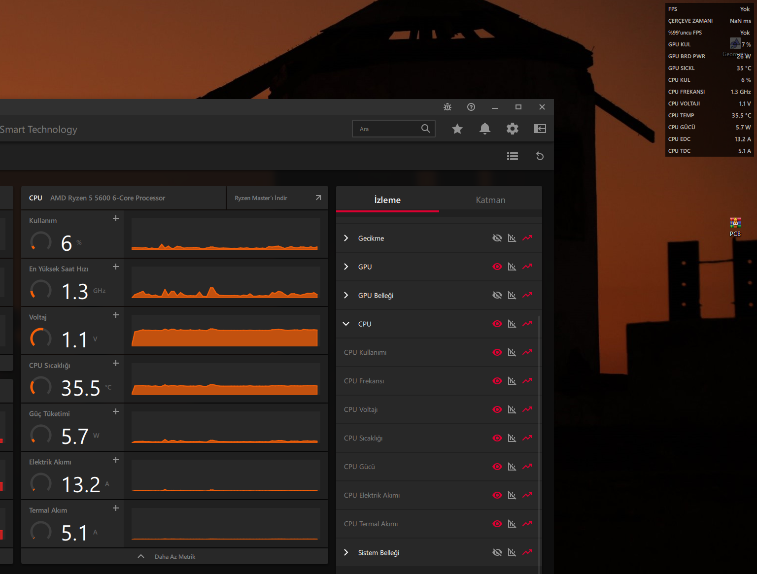757x574 pixels.
Task: Hide CPU Gücü overlay eye toggle
Action: 497,467
